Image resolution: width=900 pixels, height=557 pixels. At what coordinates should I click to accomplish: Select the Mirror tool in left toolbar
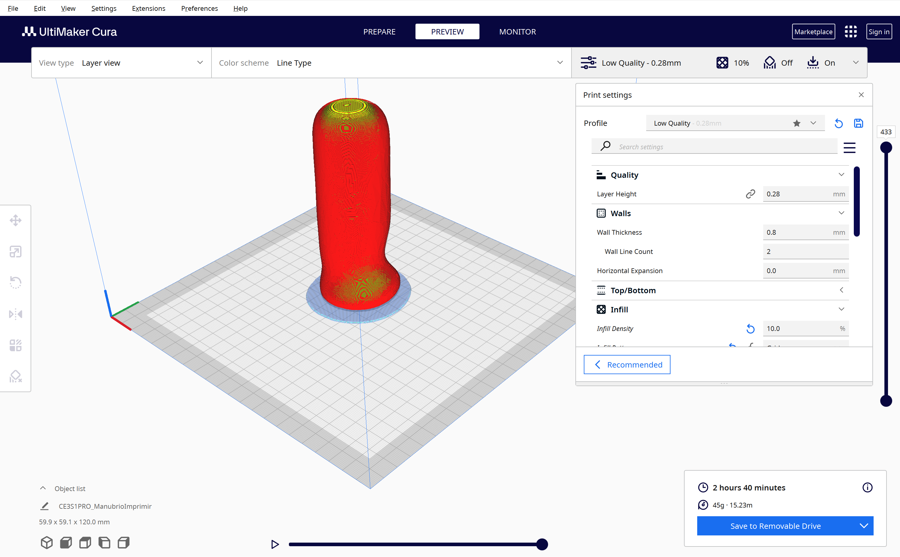tap(16, 314)
